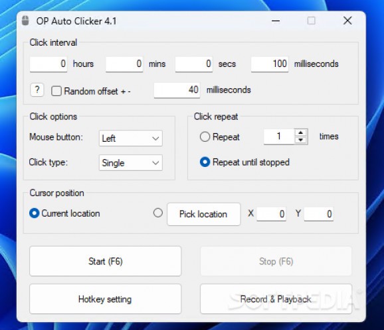Focus the mins input field

[124, 64]
